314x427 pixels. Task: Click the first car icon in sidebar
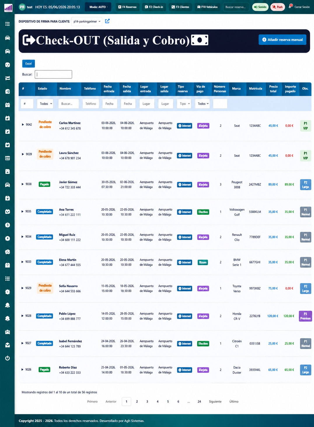pyautogui.click(x=8, y=38)
